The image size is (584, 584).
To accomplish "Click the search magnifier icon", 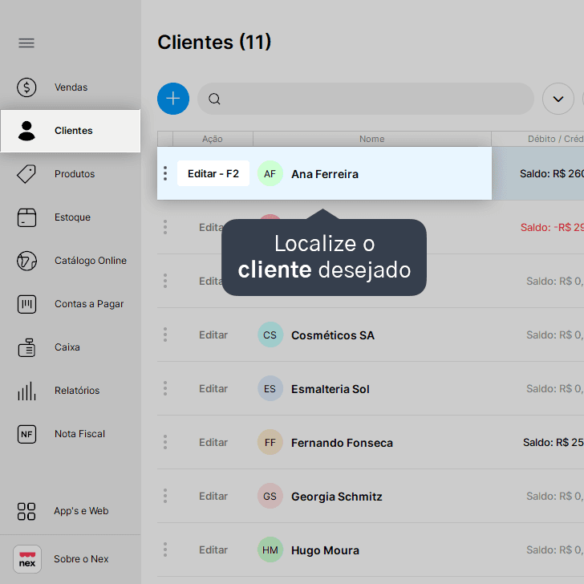I will point(214,99).
